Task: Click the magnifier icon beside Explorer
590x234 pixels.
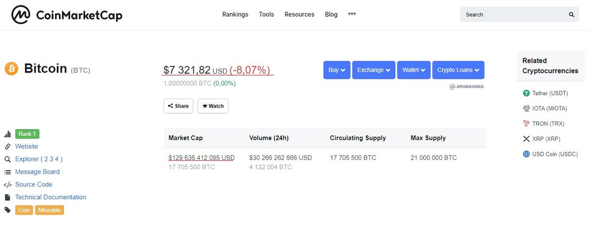Action: click(7, 159)
